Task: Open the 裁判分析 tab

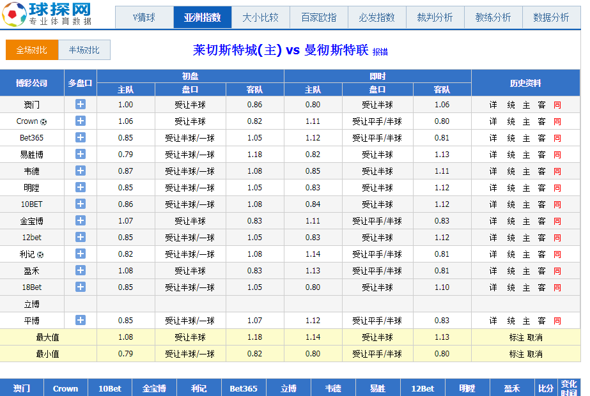Action: tap(435, 17)
